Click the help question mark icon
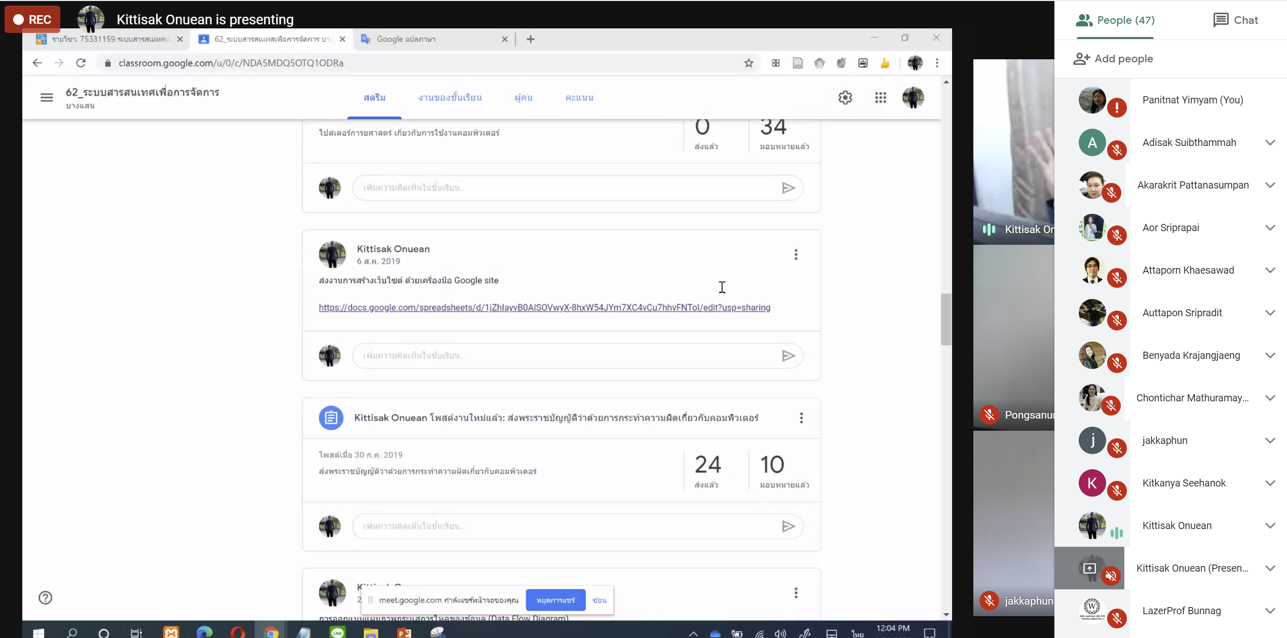This screenshot has height=638, width=1287. click(x=45, y=597)
